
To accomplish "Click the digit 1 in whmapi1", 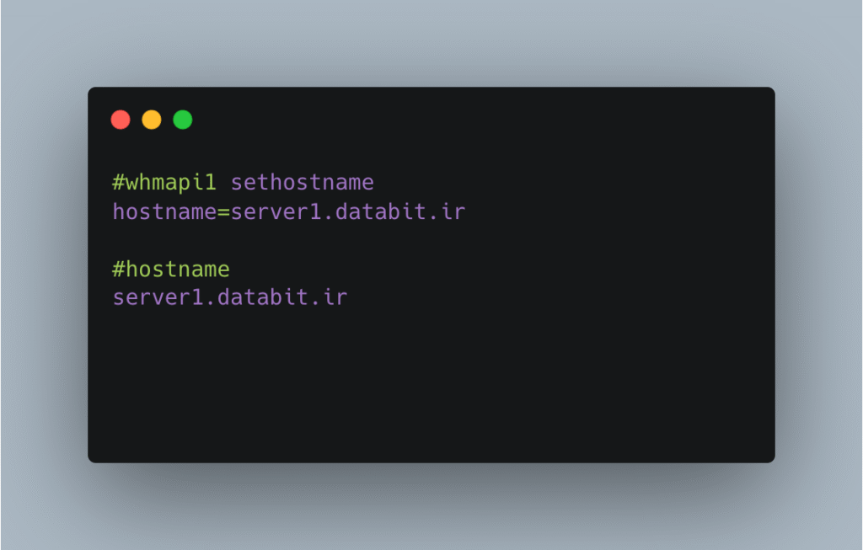I will (210, 183).
